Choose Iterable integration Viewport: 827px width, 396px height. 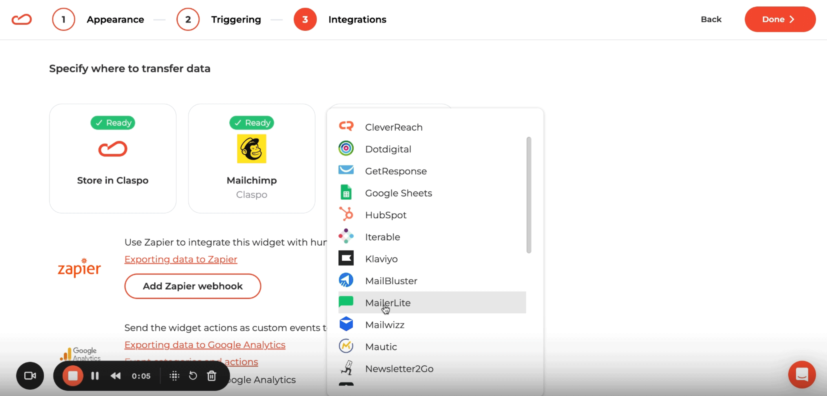432,237
